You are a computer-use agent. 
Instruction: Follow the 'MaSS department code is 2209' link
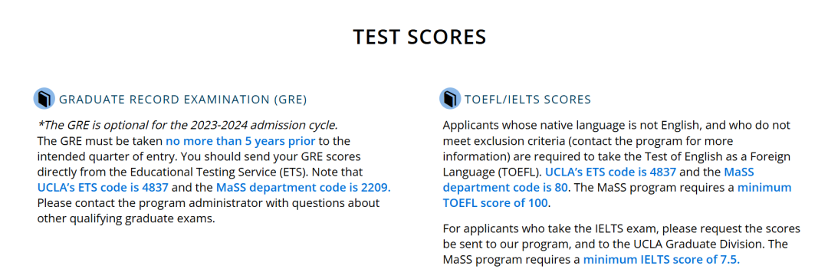coord(304,188)
